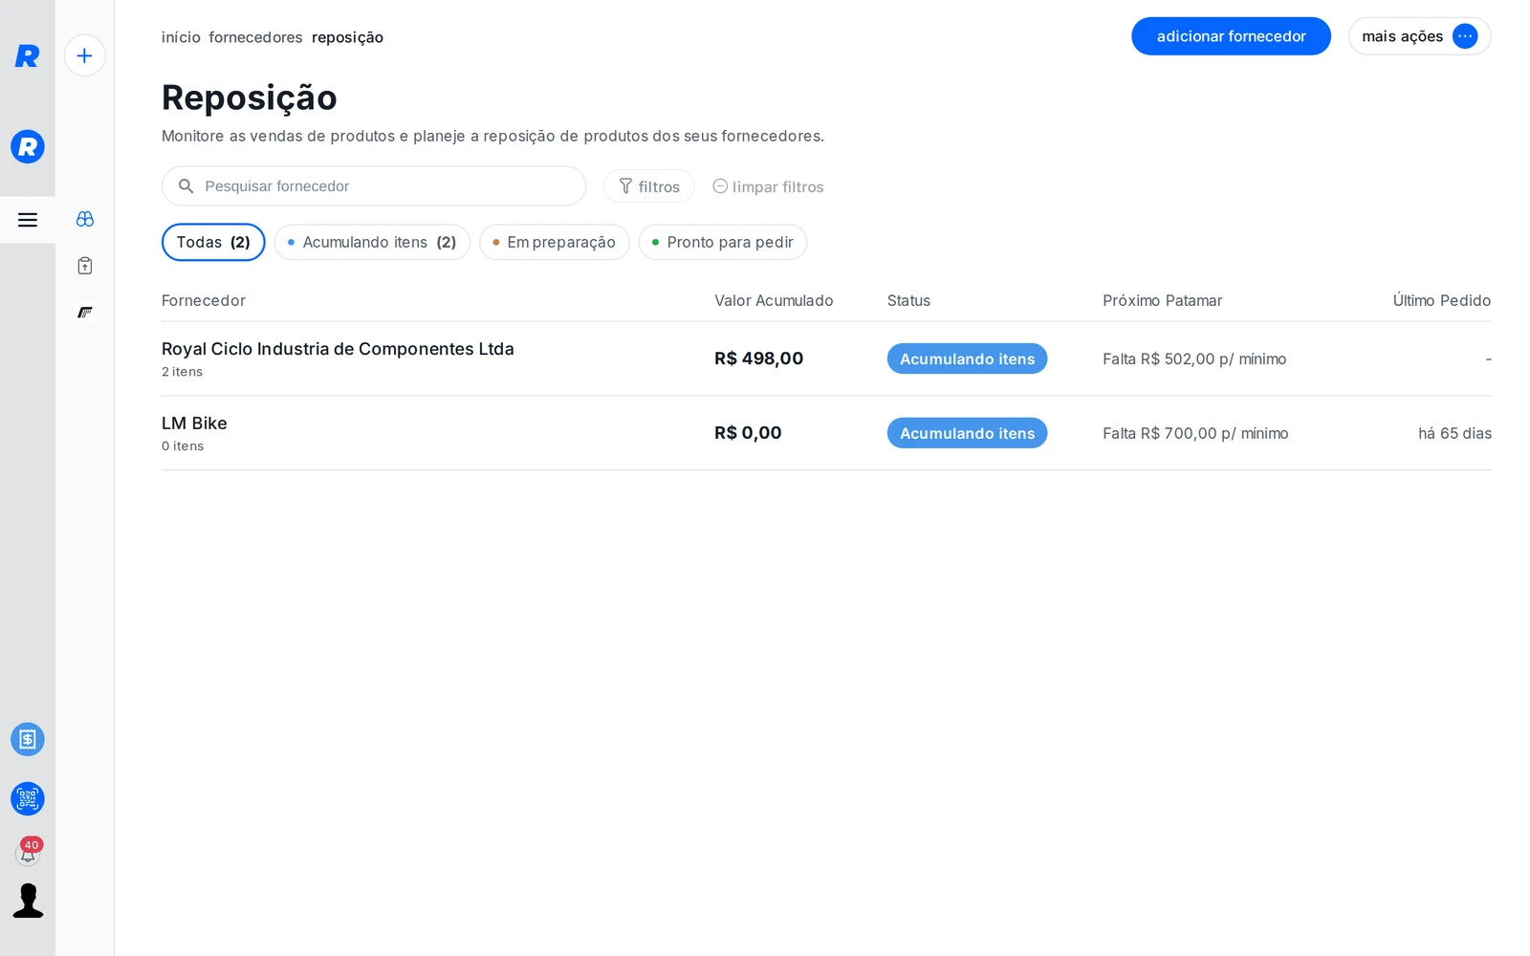1530x956 pixels.
Task: Click the 'Acumulando itens' badge for LM Bike
Action: 967,433
